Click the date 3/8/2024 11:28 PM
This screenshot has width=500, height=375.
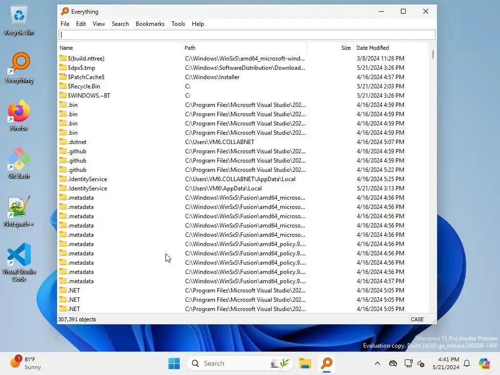380,59
